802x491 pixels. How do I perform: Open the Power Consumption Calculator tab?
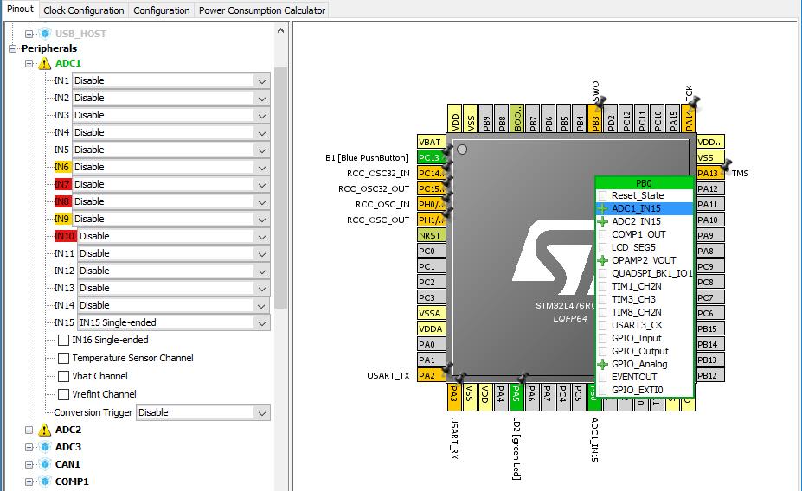262,10
